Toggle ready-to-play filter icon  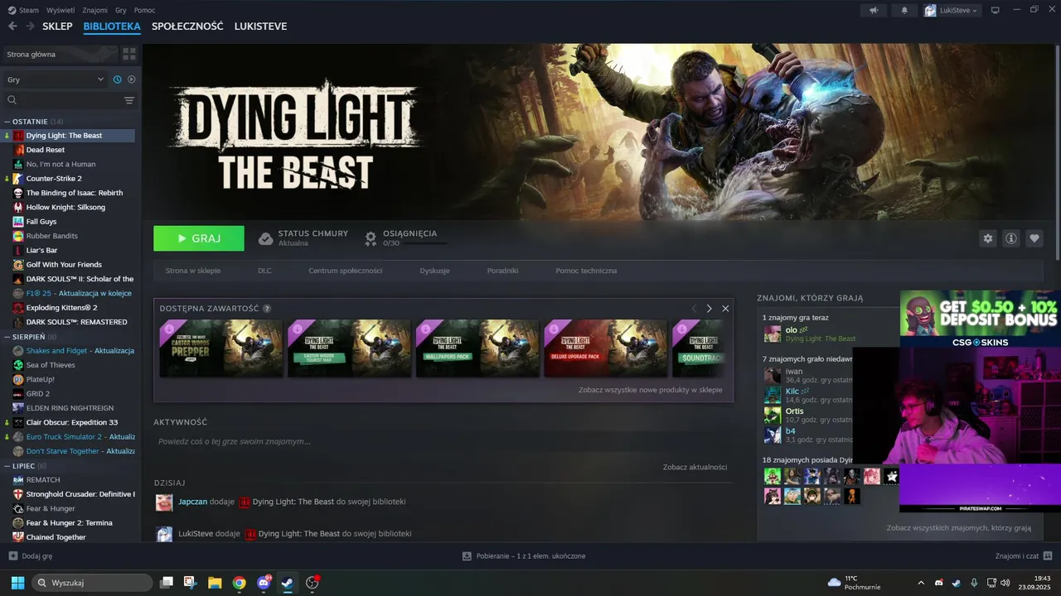(131, 79)
